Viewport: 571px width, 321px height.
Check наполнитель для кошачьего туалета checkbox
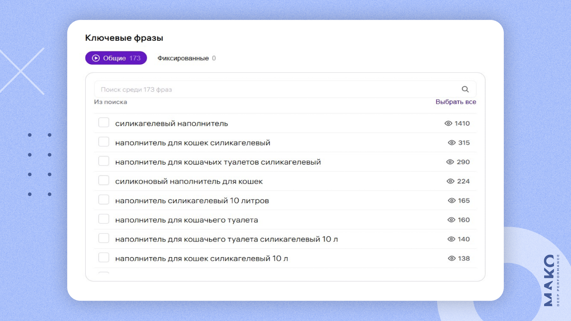104,219
